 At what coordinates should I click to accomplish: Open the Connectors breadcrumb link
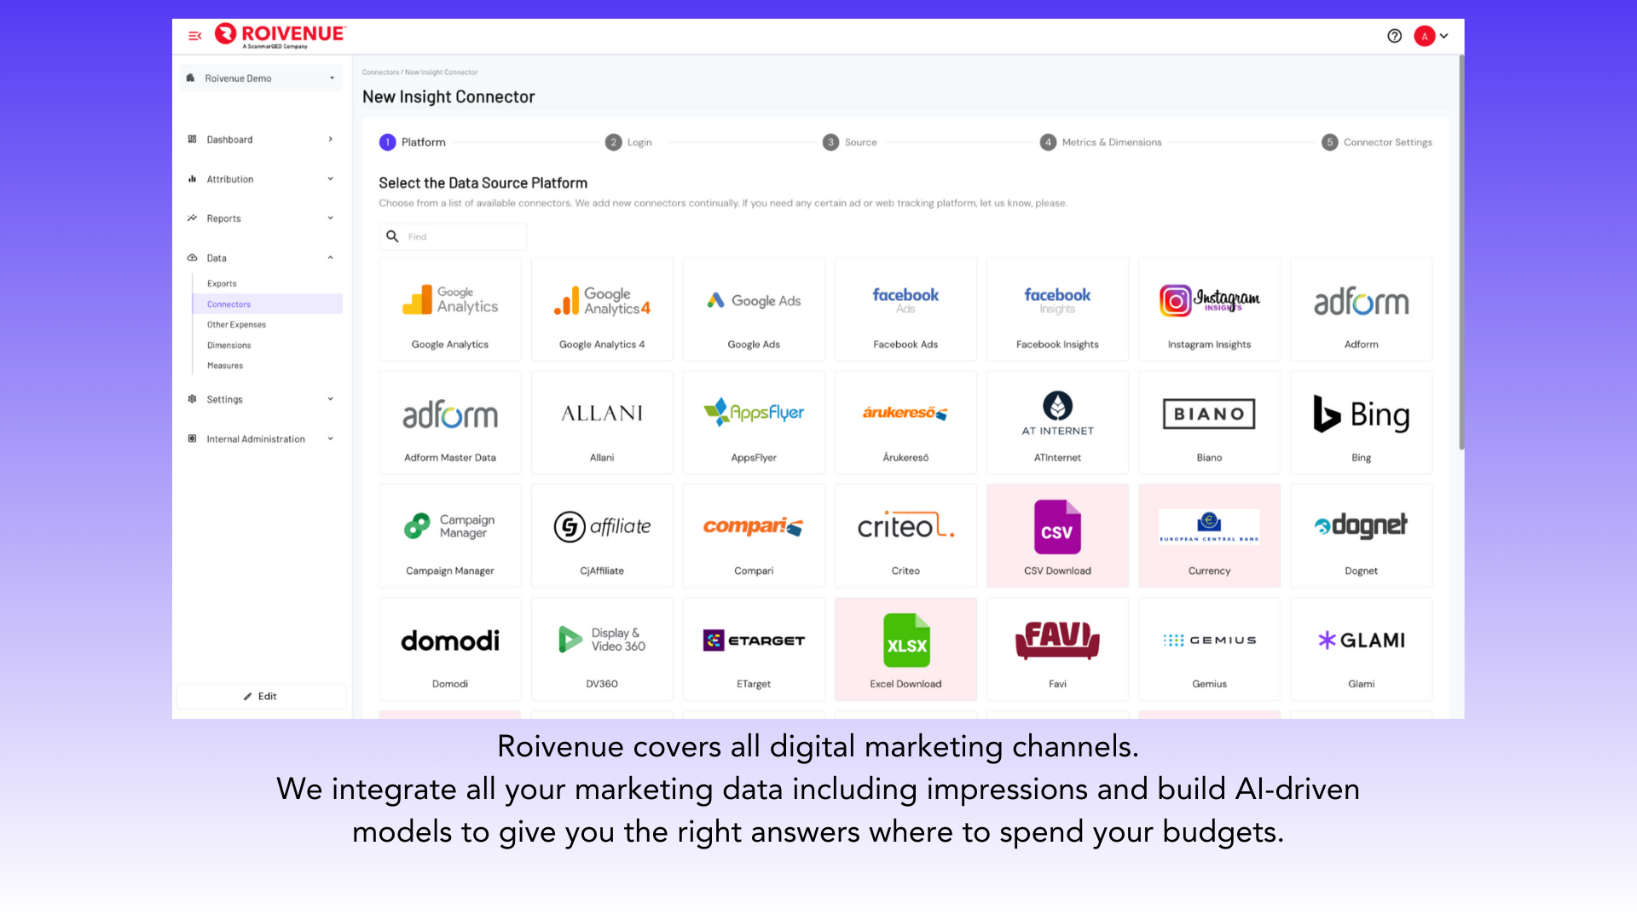point(381,72)
